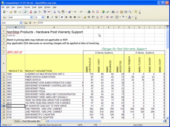
Task: Click the Undo arrow icon
Action: click(x=75, y=12)
